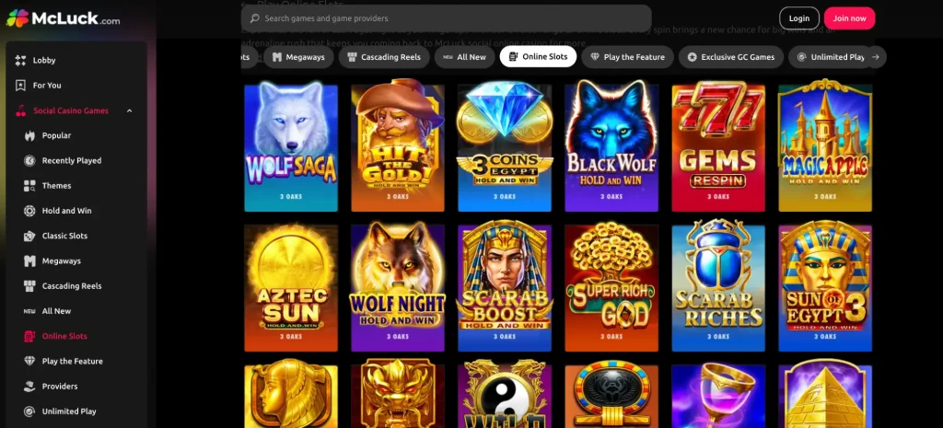Click the Megaways sidebar icon

click(x=29, y=260)
